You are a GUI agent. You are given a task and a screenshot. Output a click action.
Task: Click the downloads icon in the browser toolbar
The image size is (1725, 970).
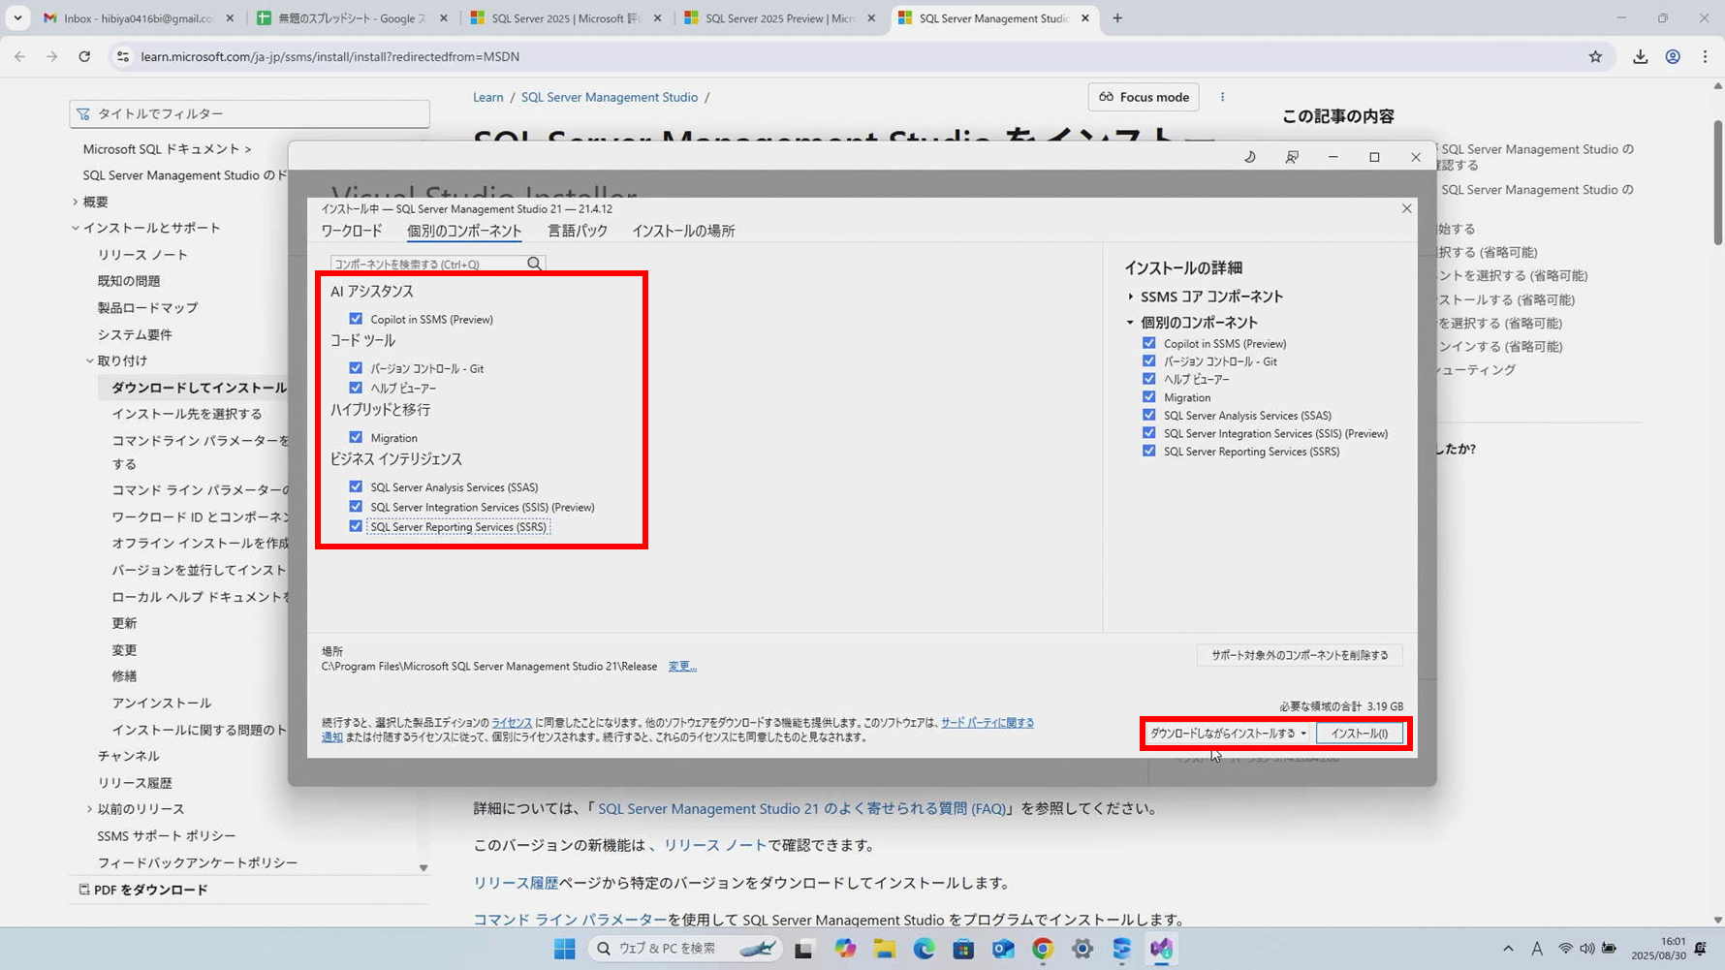pyautogui.click(x=1641, y=56)
